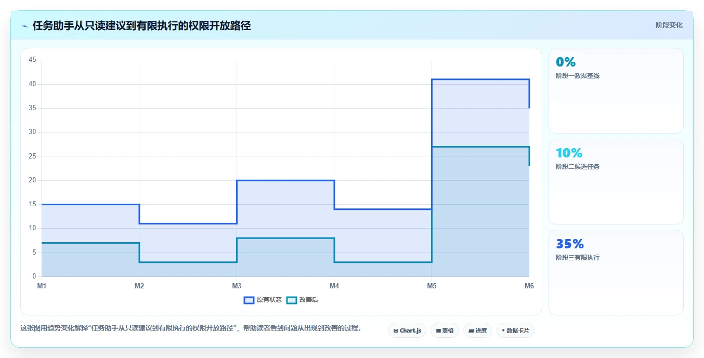Click the icon in the 进度 chip
This screenshot has height=358, width=704.
click(x=471, y=330)
